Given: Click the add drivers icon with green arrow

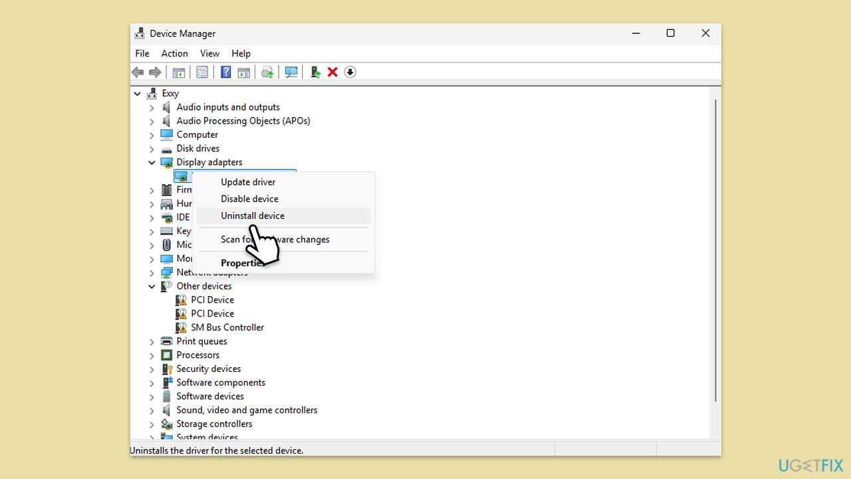Looking at the screenshot, I should click(x=316, y=72).
